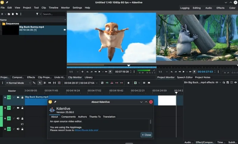Switch to the Speech Editor tab
238x144 pixels.
click(185, 77)
